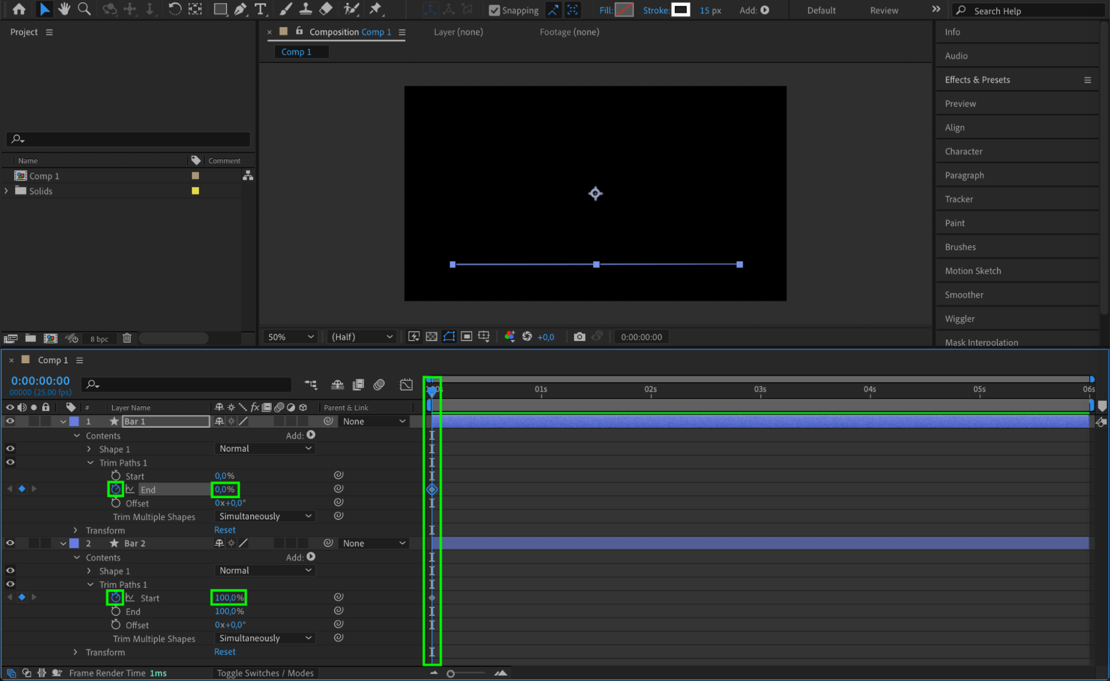Collapse Bar 2 Trim Paths 1
Image resolution: width=1110 pixels, height=681 pixels.
pyautogui.click(x=91, y=584)
